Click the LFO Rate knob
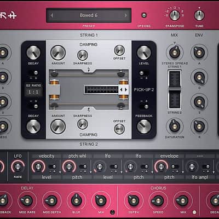Viewport: 219px width, 219px height. [x=18, y=166]
